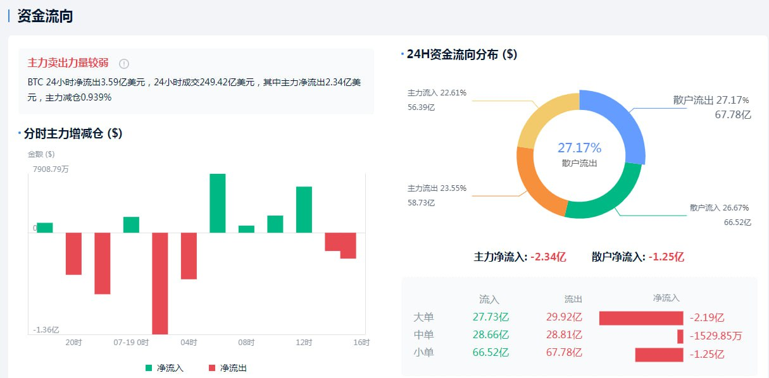Screen dimensions: 769x378
Task: Switch to the 24H资金流向分布 section
Action: pyautogui.click(x=463, y=55)
